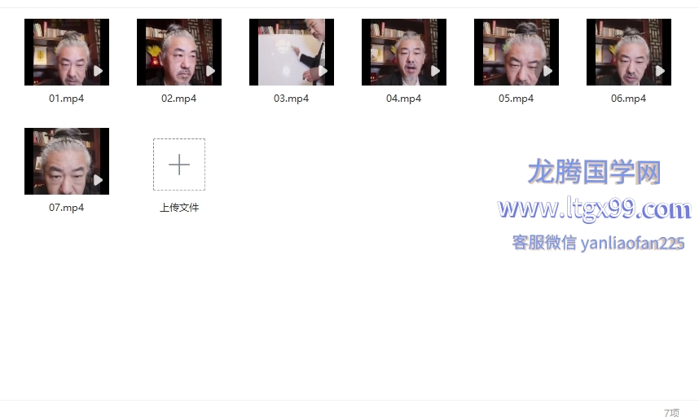Image resolution: width=699 pixels, height=417 pixels.
Task: Open the 03.mp4 whiteboard video thumbnail
Action: [x=291, y=51]
